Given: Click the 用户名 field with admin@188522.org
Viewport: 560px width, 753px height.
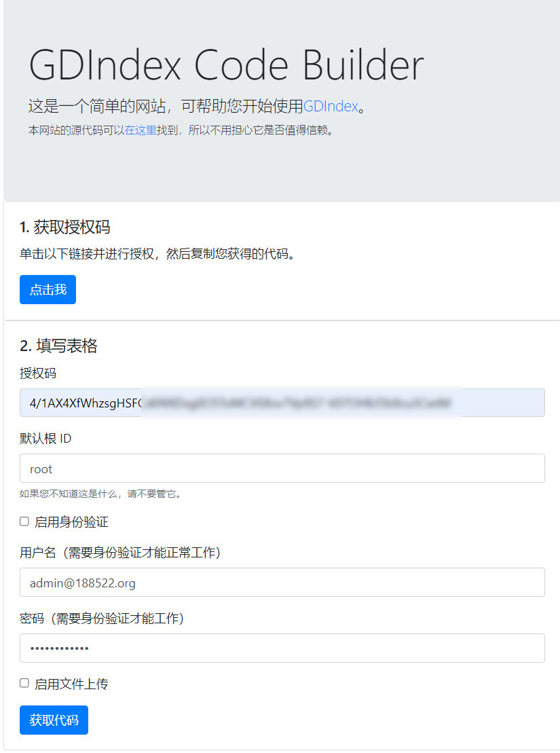Looking at the screenshot, I should pos(282,583).
